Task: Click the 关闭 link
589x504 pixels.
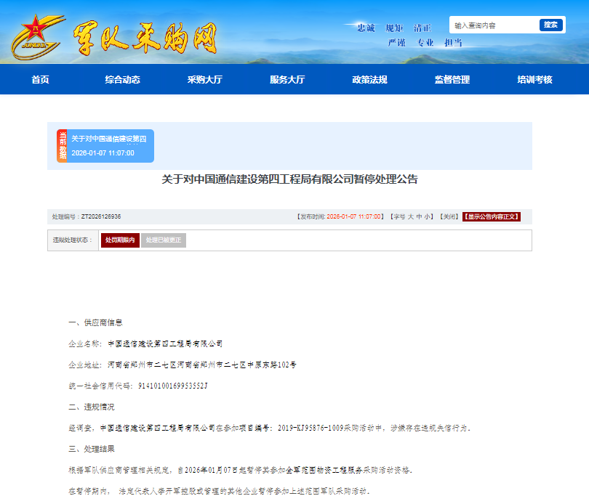Action: coord(449,216)
